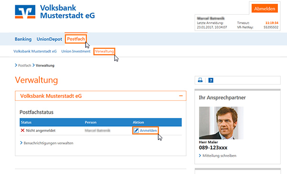Click the Volksbank logo emblem
Image resolution: width=287 pixels, height=174 pixels.
tap(25, 11)
